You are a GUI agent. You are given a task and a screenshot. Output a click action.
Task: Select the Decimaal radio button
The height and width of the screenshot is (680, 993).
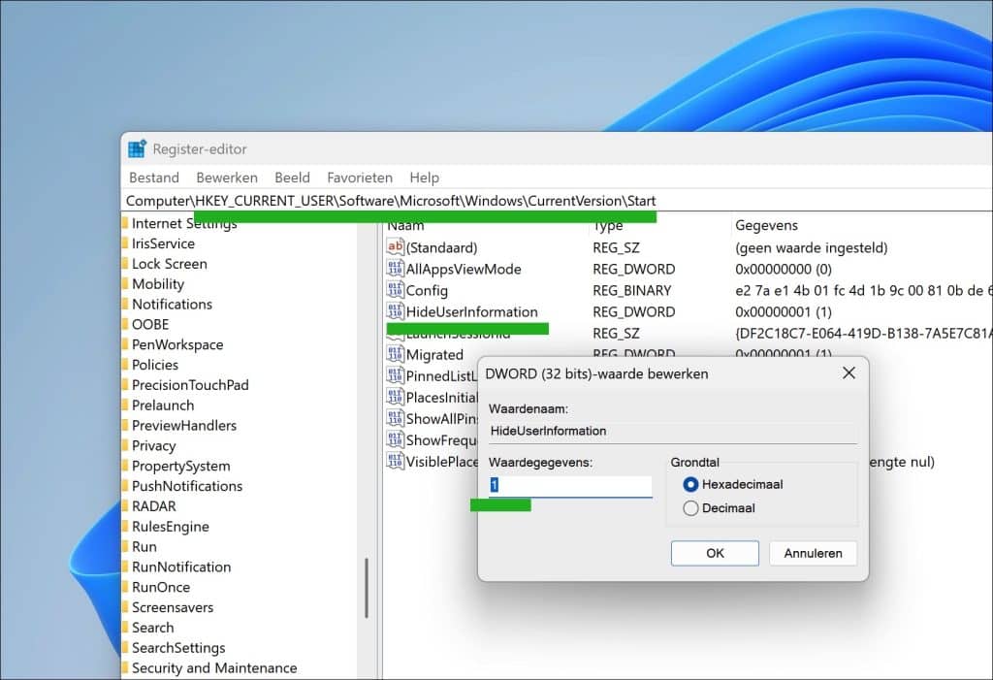(x=690, y=508)
